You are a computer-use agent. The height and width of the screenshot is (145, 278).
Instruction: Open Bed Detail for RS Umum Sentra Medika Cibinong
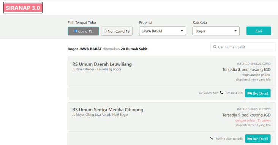pos(258,139)
